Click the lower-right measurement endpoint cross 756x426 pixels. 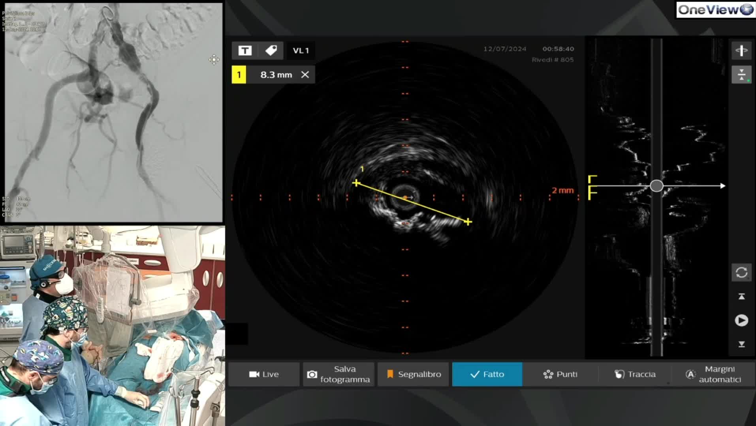point(468,222)
